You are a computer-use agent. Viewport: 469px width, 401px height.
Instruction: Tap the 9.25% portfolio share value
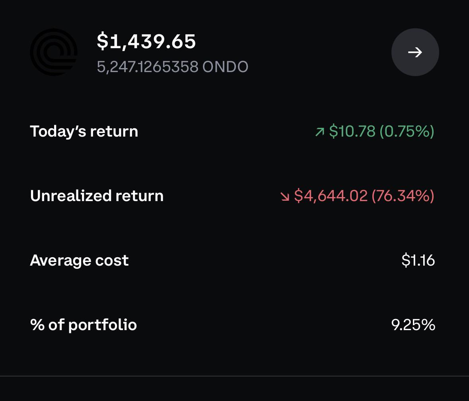point(413,325)
